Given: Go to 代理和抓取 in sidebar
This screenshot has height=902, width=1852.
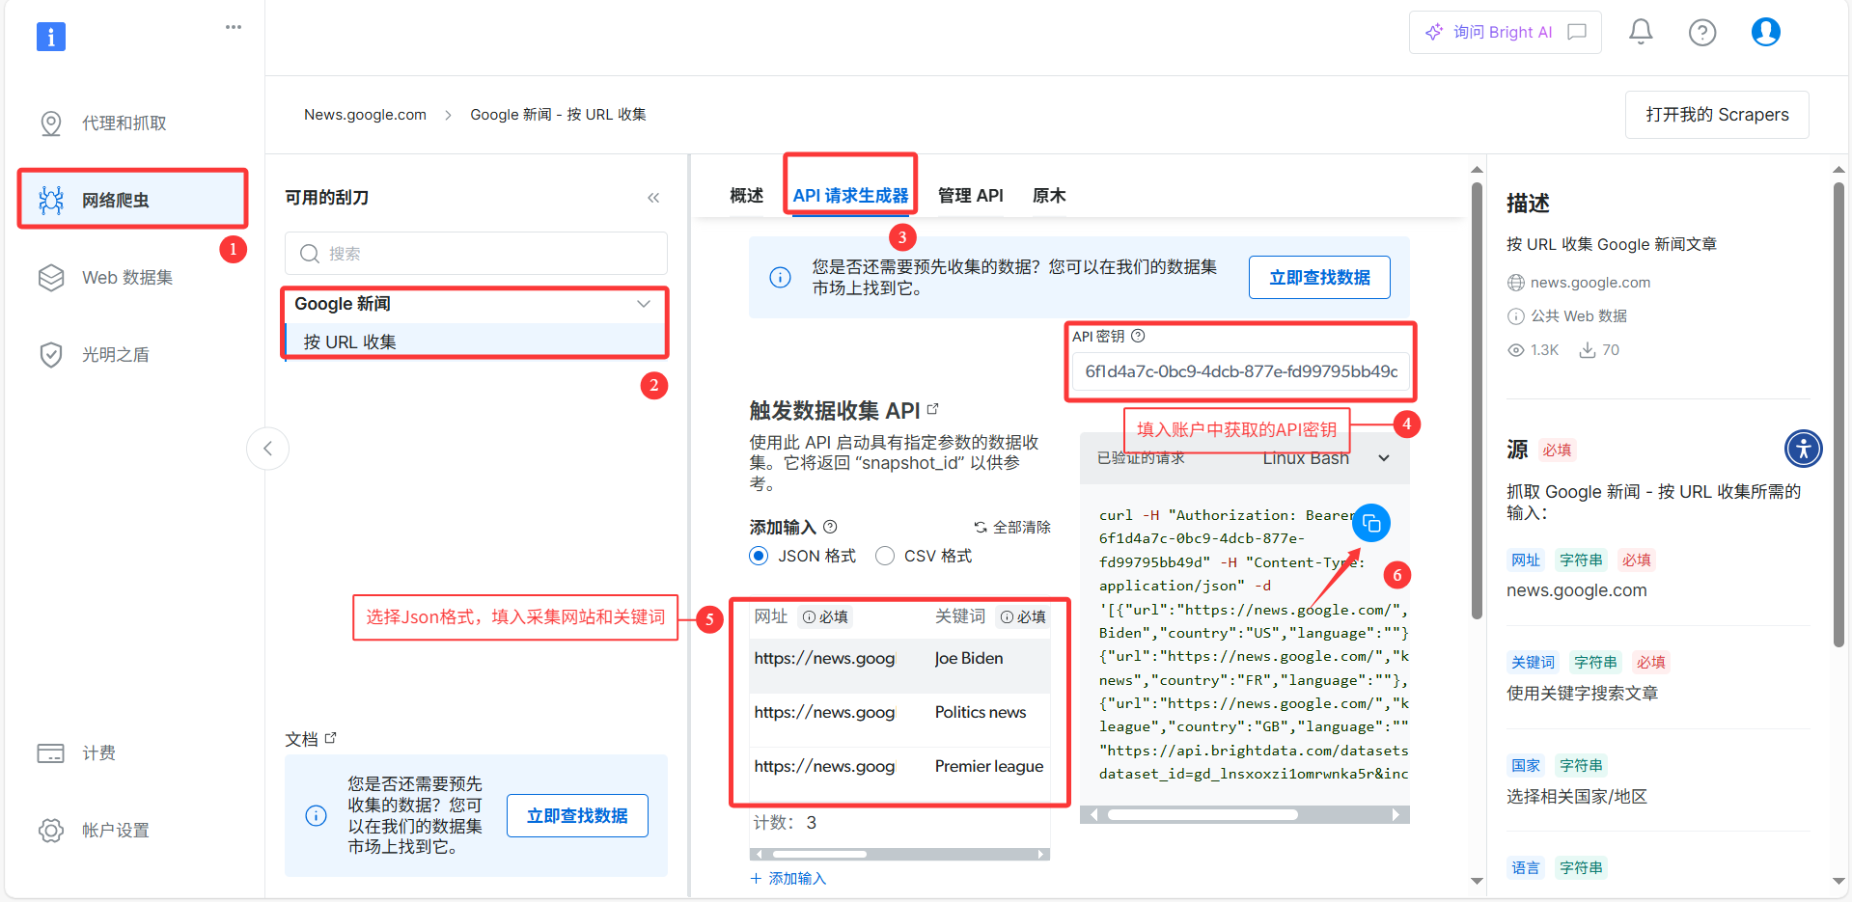Looking at the screenshot, I should (x=124, y=123).
